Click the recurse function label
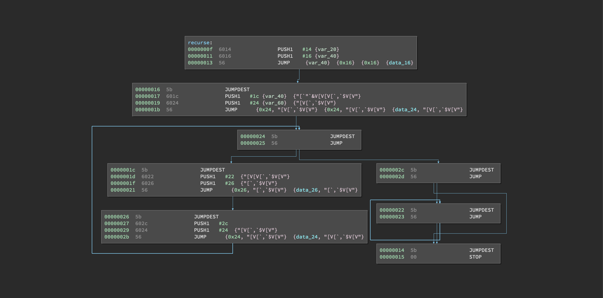Screen dimensions: 603x298 tap(198, 43)
